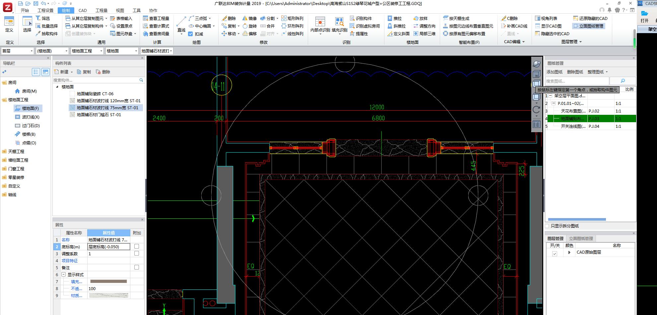657x315 pixels.
Task: Expand CAD原始图层 layer arrow
Action: coord(569,252)
